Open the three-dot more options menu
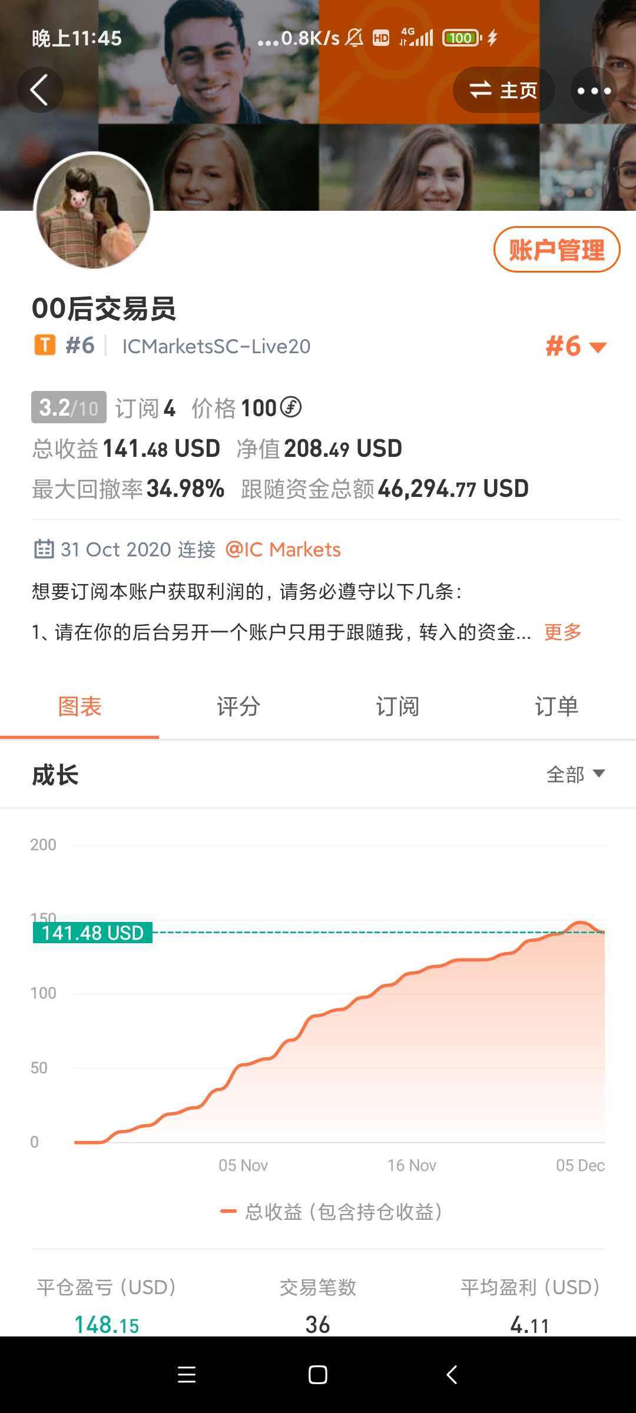Image resolution: width=636 pixels, height=1413 pixels. [594, 90]
